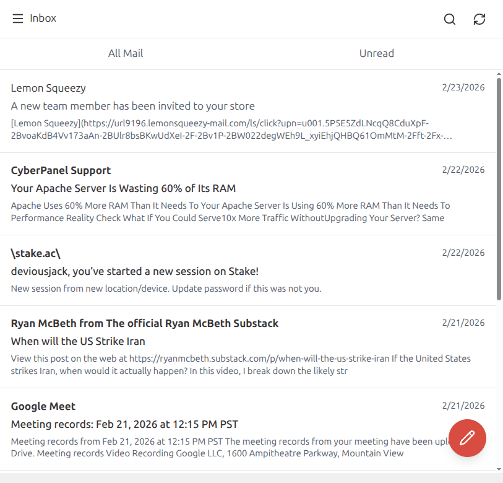
Task: Refresh the inbox with sync icon
Action: (x=479, y=19)
